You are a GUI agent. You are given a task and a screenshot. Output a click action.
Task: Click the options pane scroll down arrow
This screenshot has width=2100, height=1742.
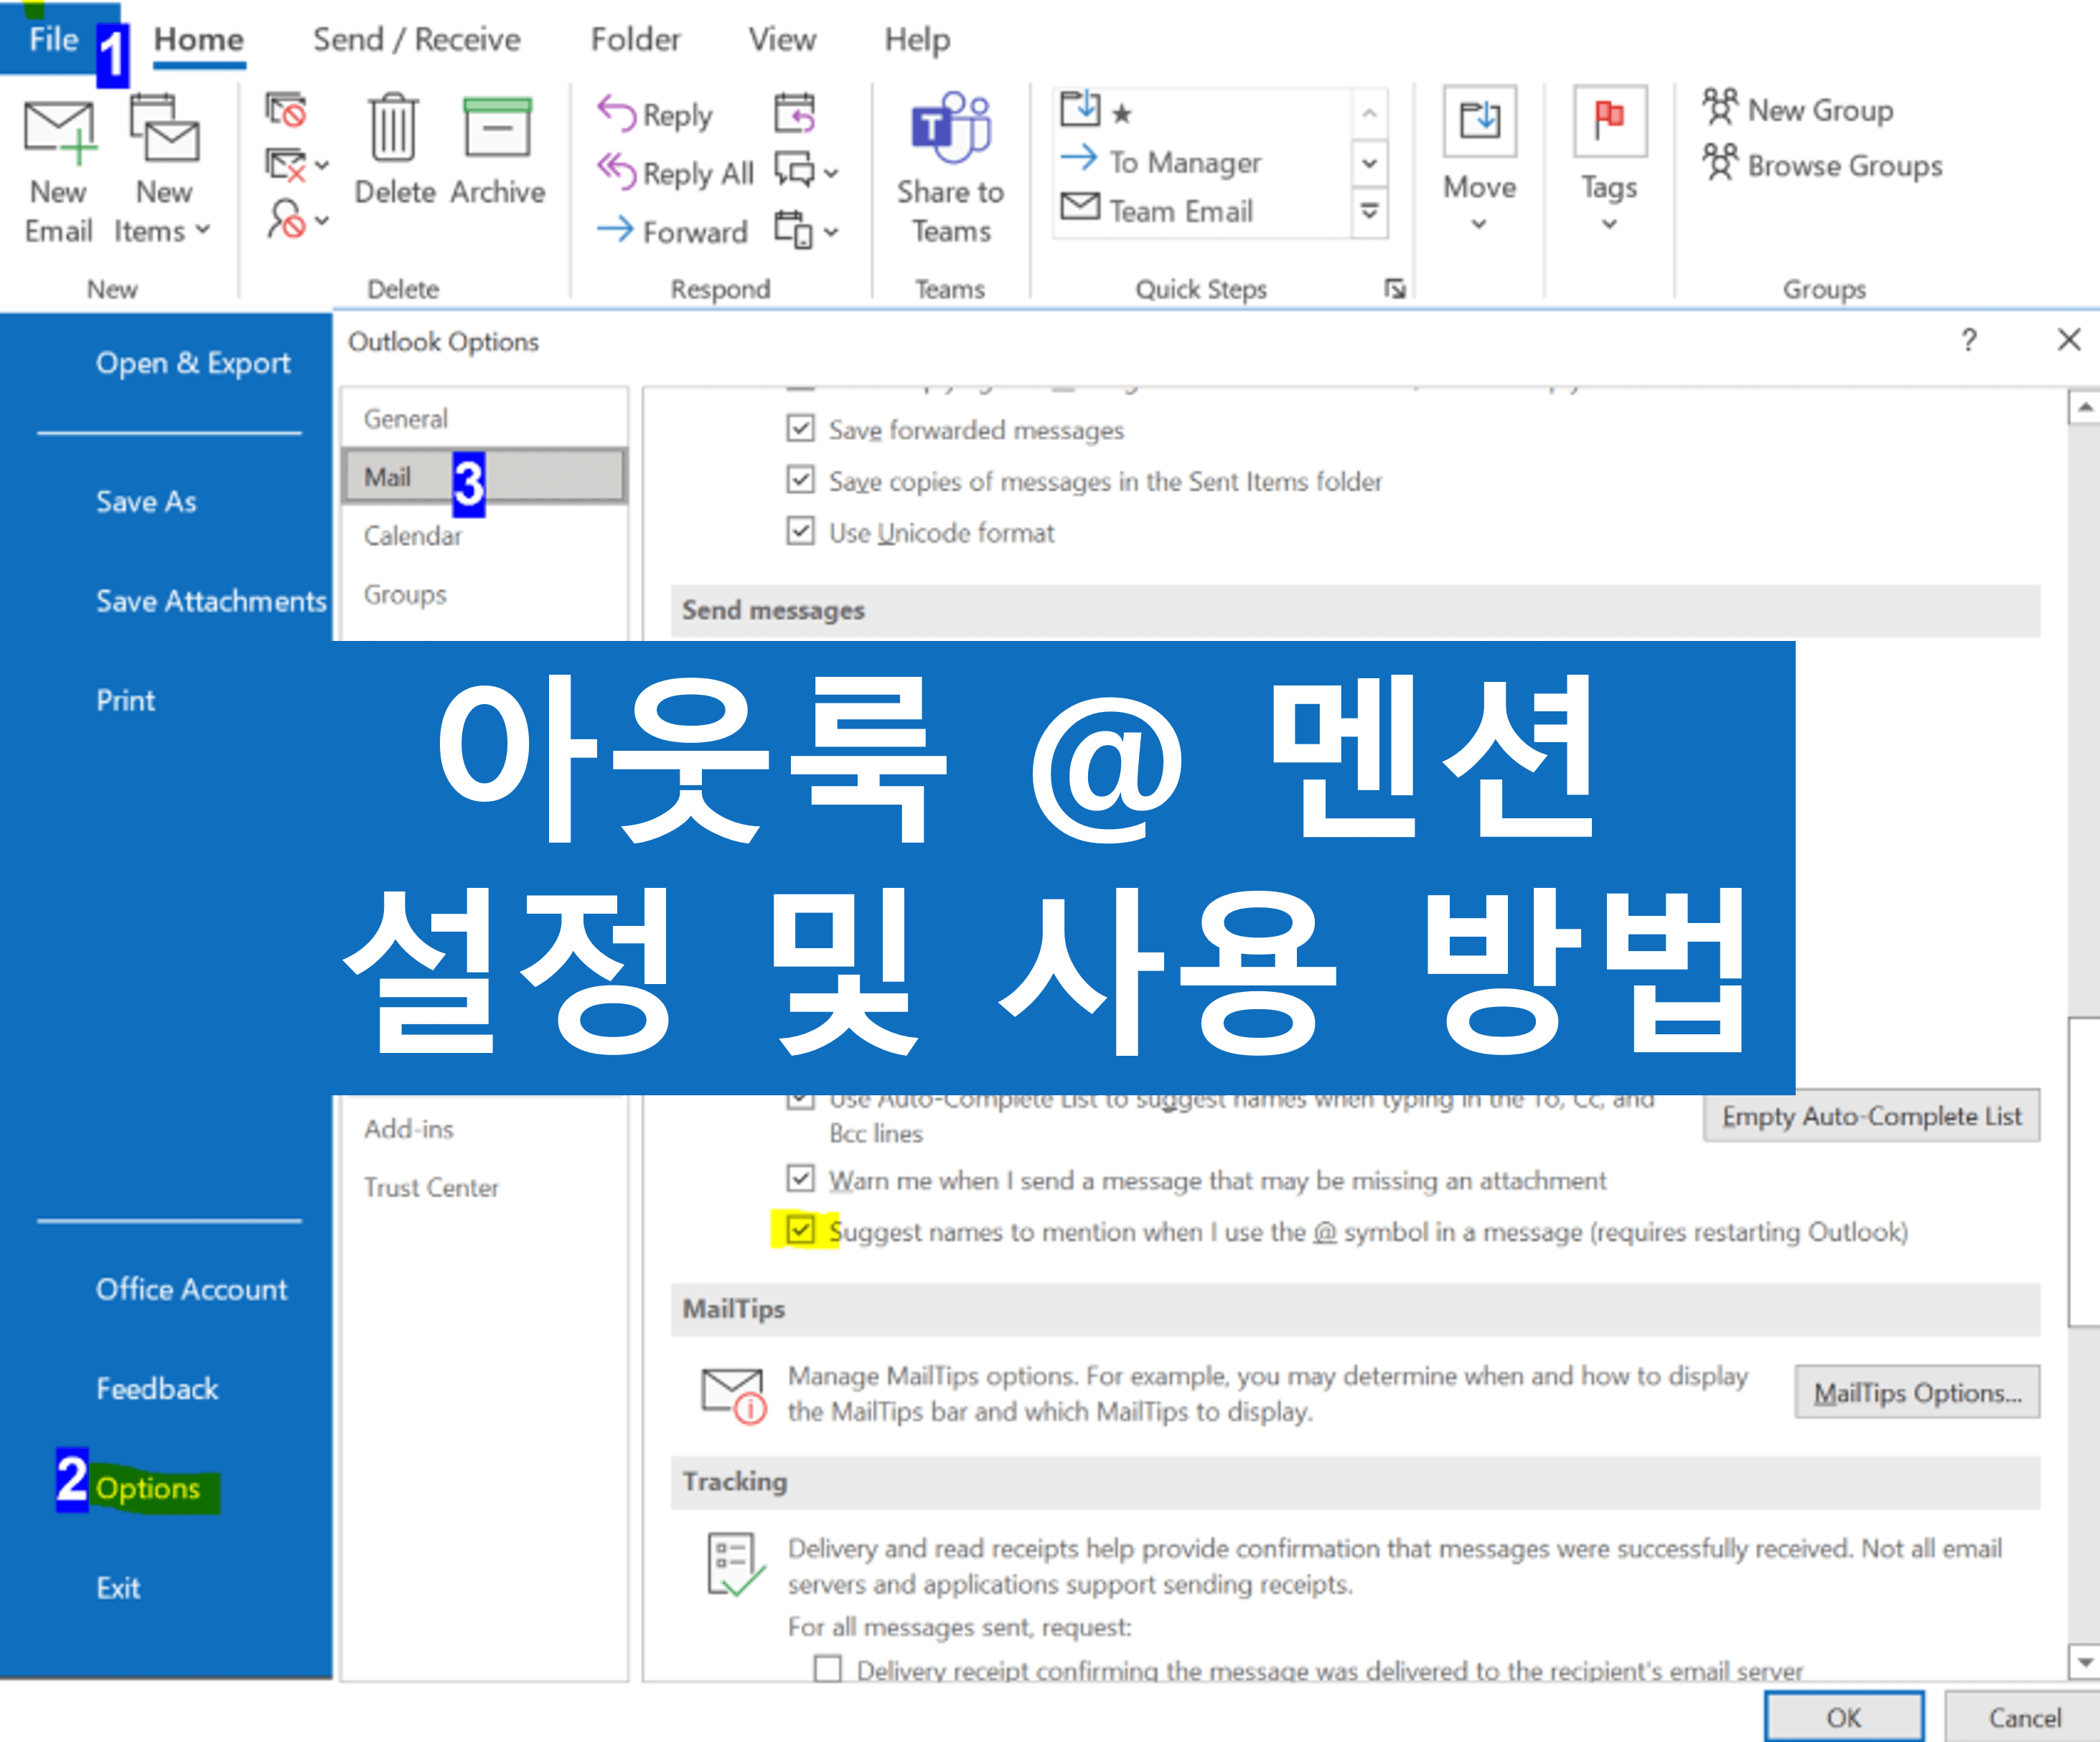(x=2084, y=1661)
